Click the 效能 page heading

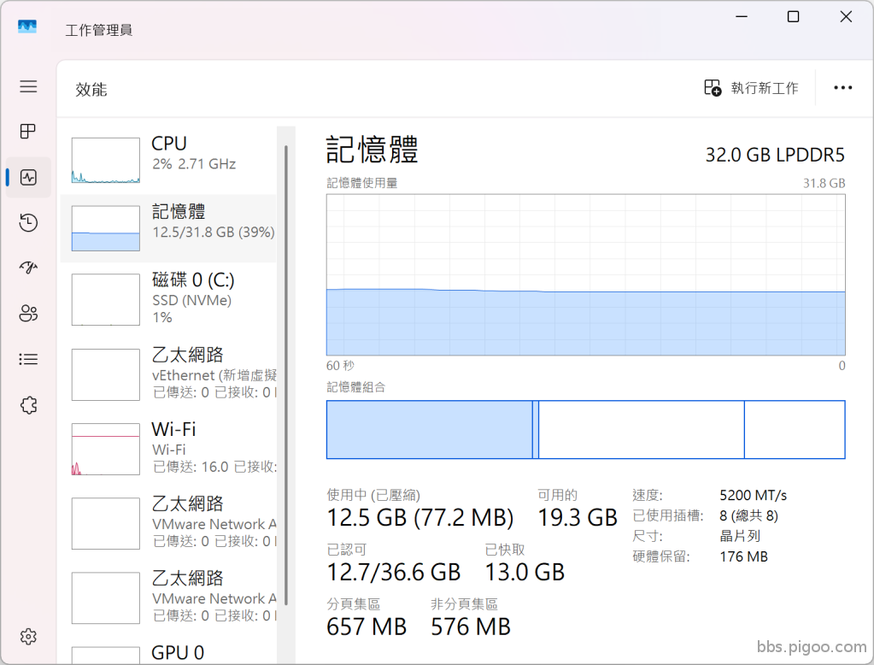[x=91, y=89]
